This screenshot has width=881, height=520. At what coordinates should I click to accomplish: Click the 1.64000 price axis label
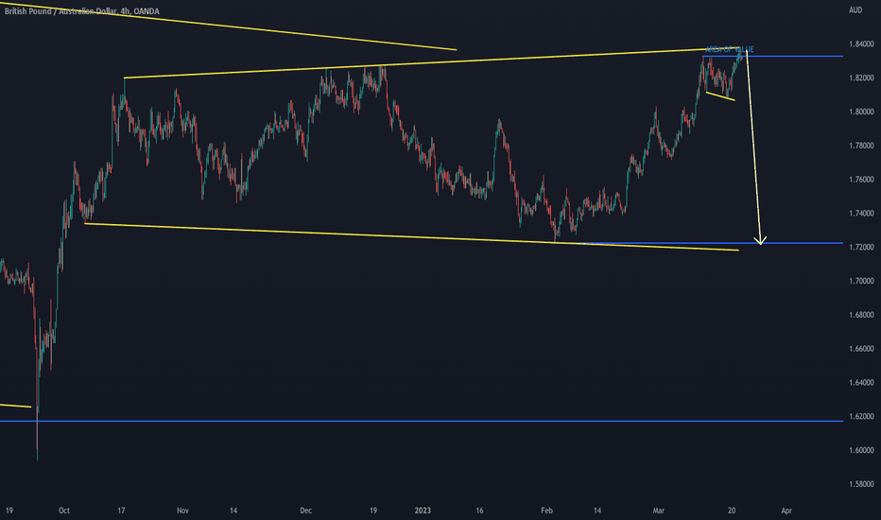[x=861, y=382]
